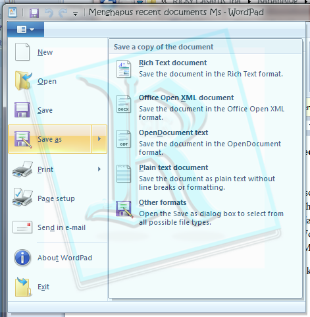The image size is (310, 317).
Task: Open the Customize Quick Access Toolbar dropdown
Action: point(75,14)
